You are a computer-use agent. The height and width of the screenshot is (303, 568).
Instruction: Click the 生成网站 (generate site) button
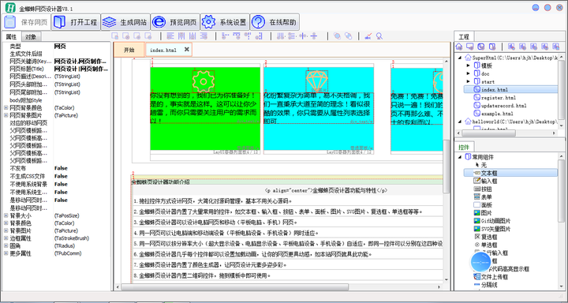[x=125, y=22]
